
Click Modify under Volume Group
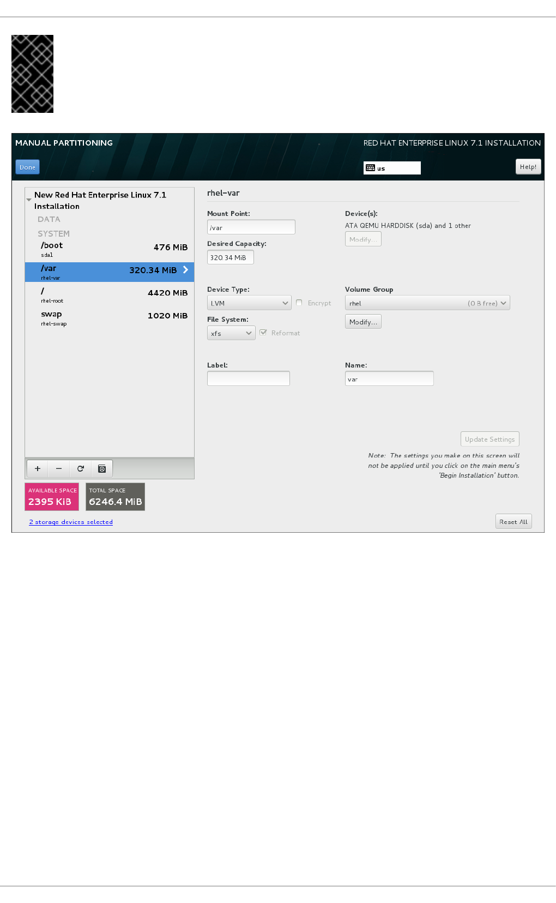(363, 322)
